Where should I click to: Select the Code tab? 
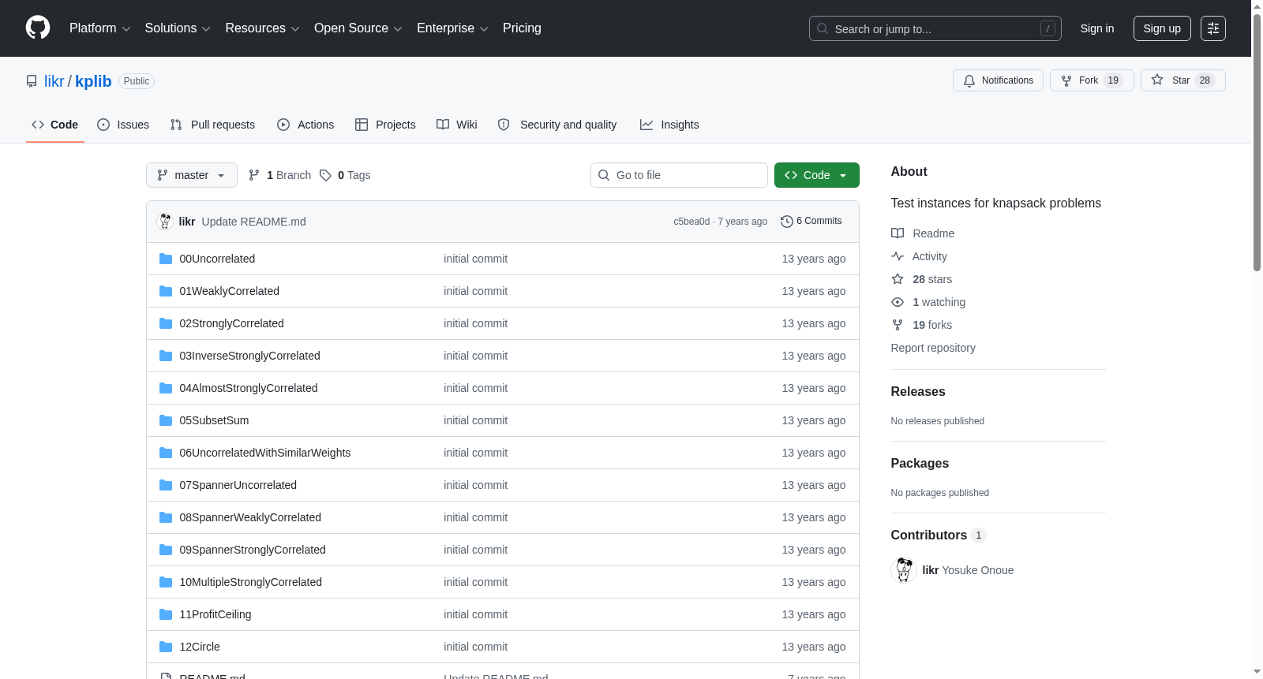coord(55,125)
